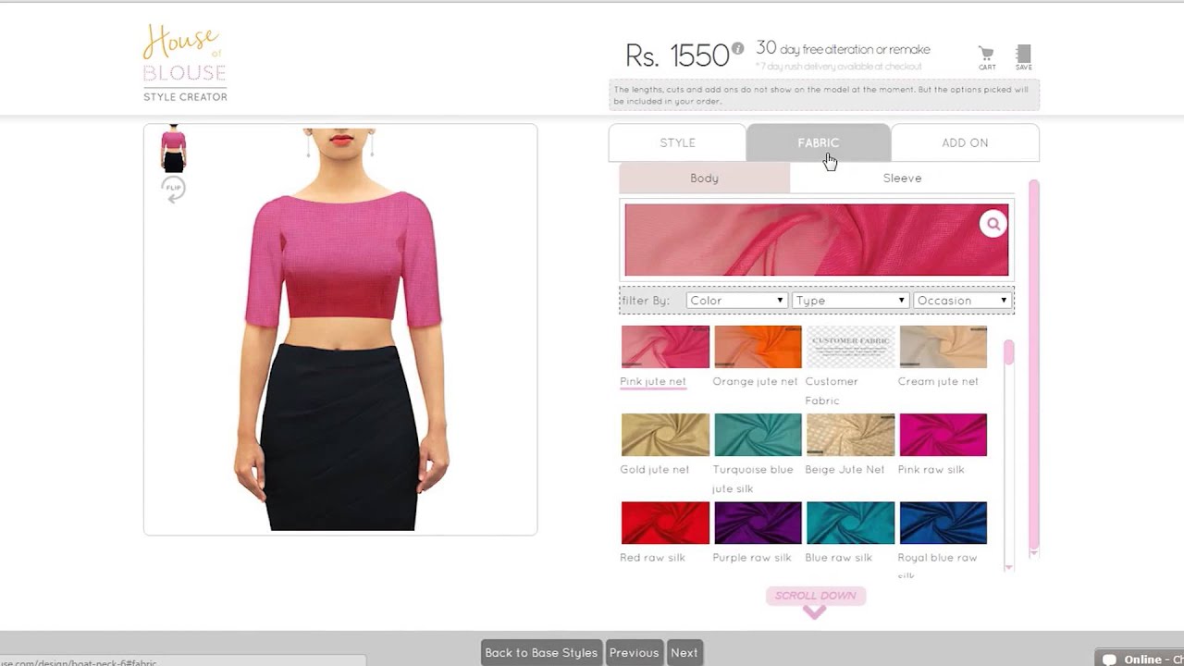Click the Next button

[x=684, y=652]
